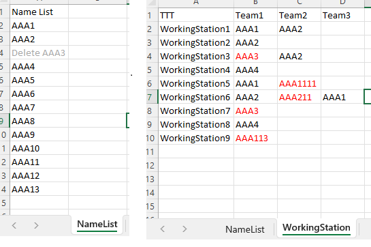Select the WorkingStation5 cell
This screenshot has width=371, height=247.
point(196,83)
